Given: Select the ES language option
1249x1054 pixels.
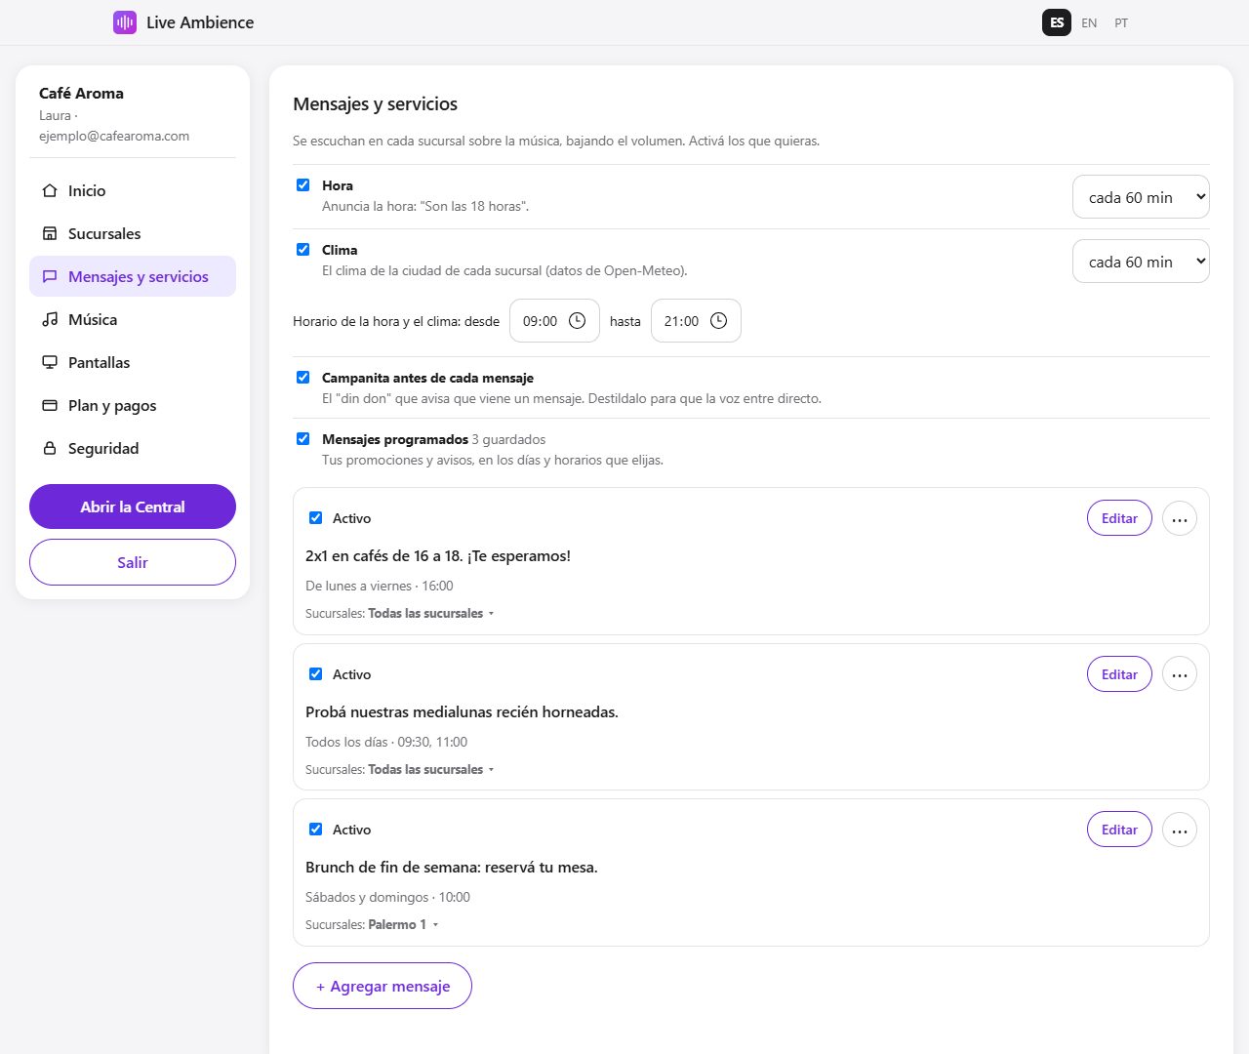Looking at the screenshot, I should (x=1057, y=22).
